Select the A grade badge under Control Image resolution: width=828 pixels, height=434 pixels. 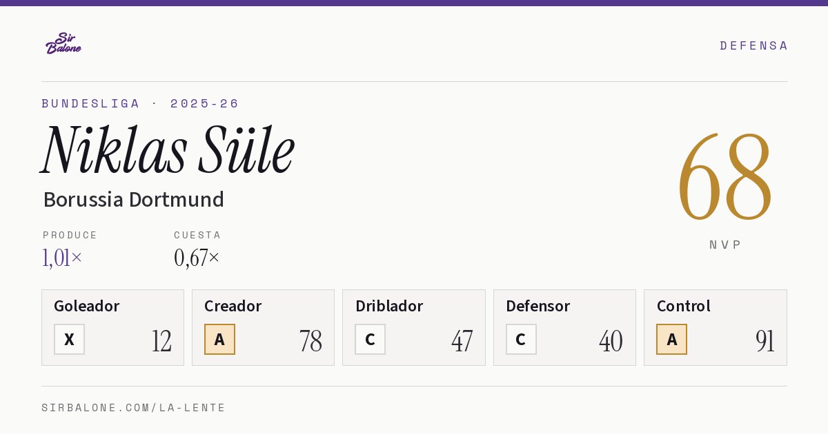pyautogui.click(x=671, y=339)
